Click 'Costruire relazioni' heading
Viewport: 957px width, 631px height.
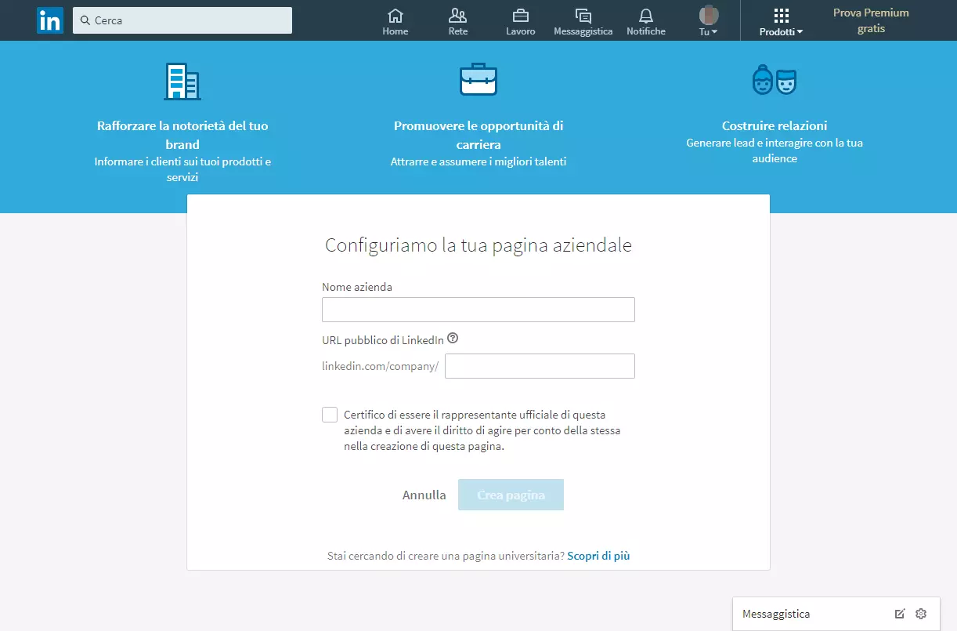click(775, 125)
